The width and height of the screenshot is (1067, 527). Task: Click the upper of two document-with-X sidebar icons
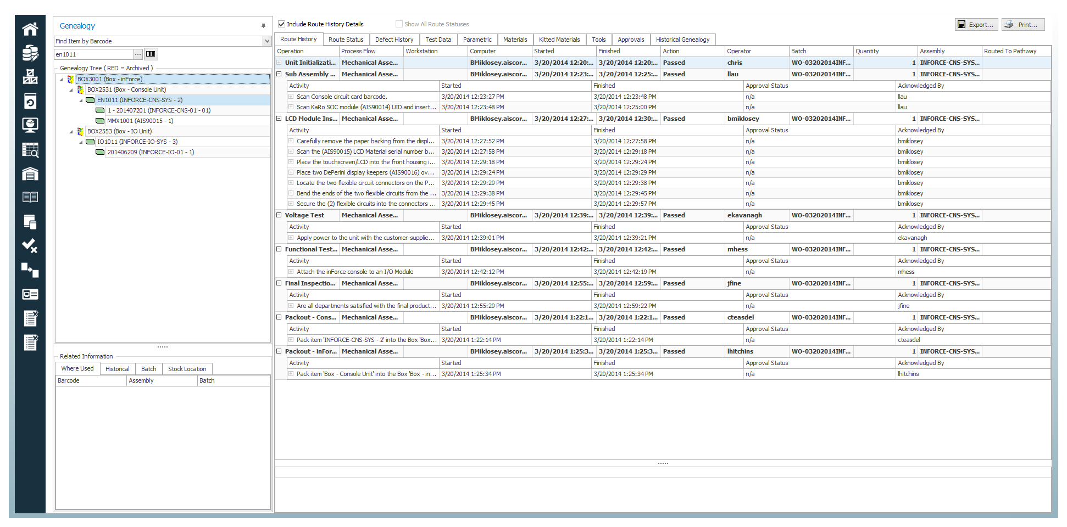point(31,318)
